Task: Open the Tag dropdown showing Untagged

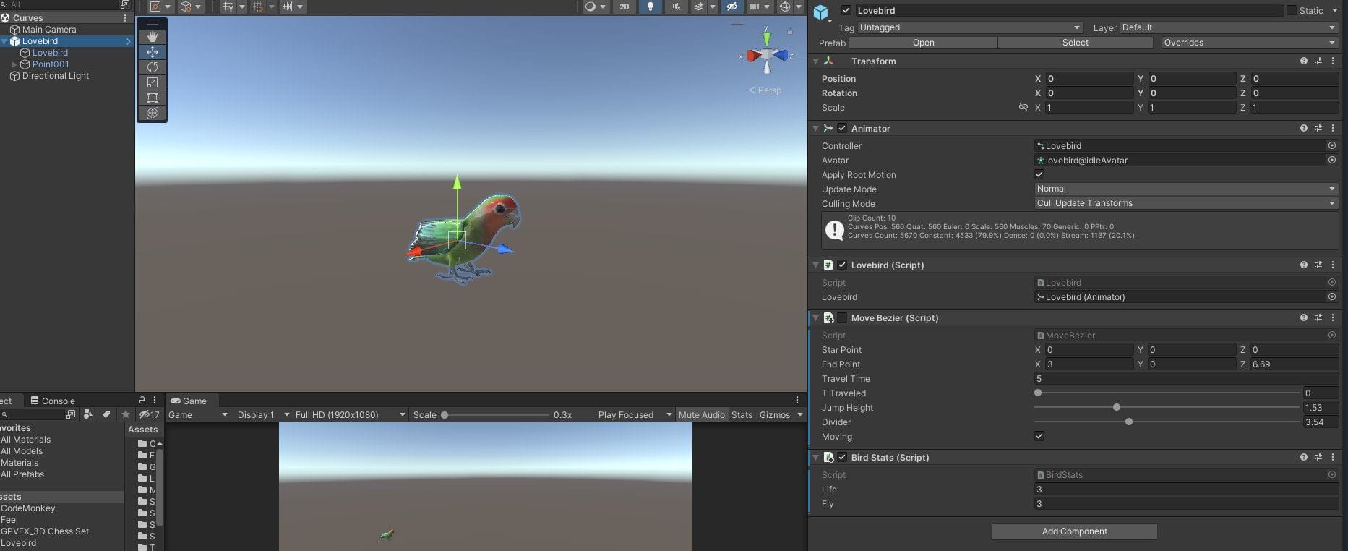Action: (x=970, y=27)
